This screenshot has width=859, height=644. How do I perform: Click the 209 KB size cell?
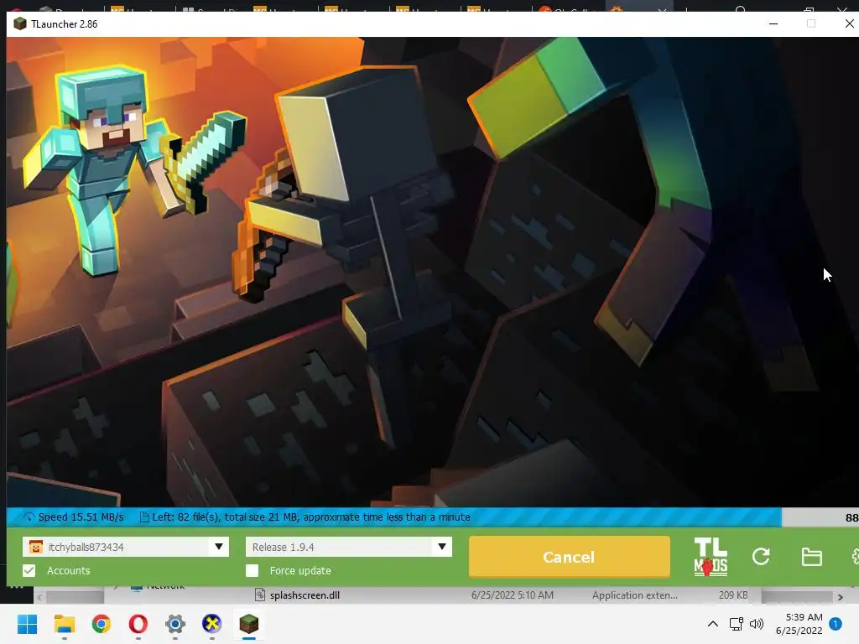(733, 595)
